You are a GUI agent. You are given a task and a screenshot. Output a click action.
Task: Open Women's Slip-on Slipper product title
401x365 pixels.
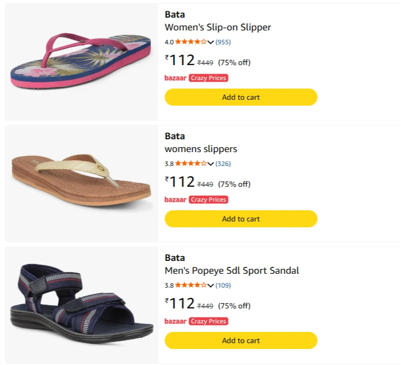click(218, 27)
